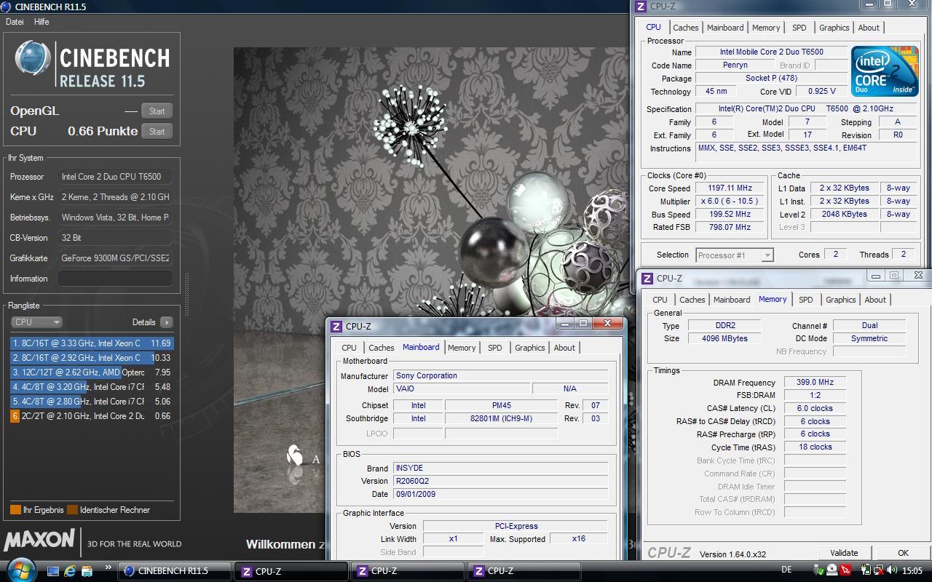The height and width of the screenshot is (582, 932).
Task: Open the Datei menu in Cinebench
Action: tap(15, 22)
